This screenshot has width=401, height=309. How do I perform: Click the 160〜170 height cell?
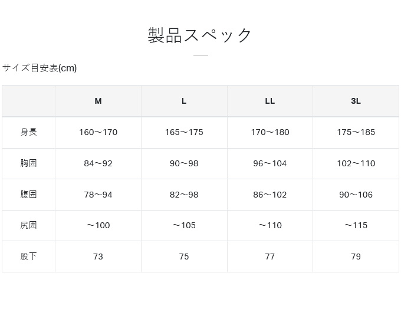pos(98,132)
